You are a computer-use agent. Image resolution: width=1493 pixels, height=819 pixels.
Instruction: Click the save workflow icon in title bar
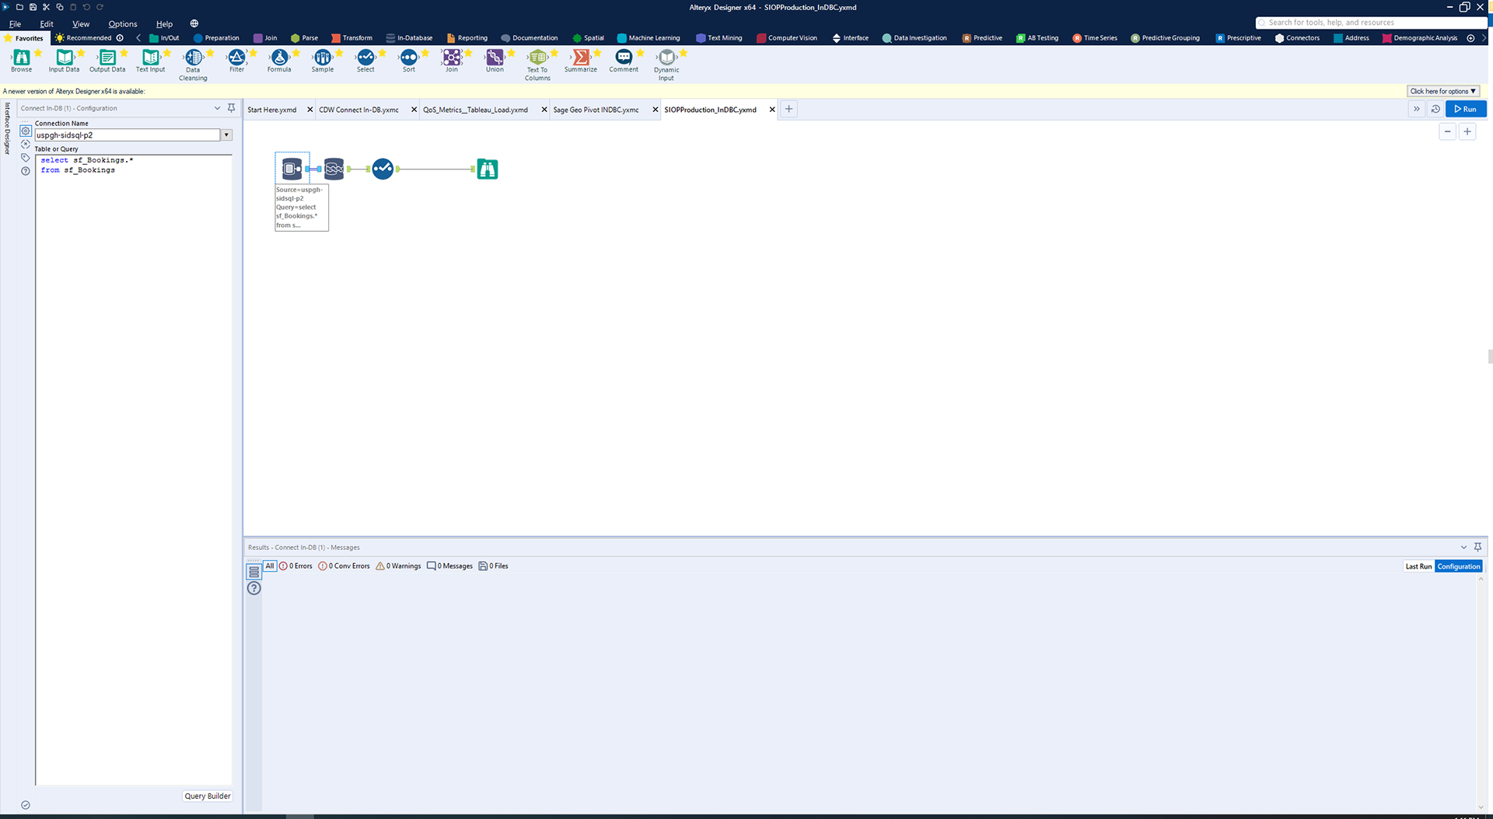coord(33,7)
